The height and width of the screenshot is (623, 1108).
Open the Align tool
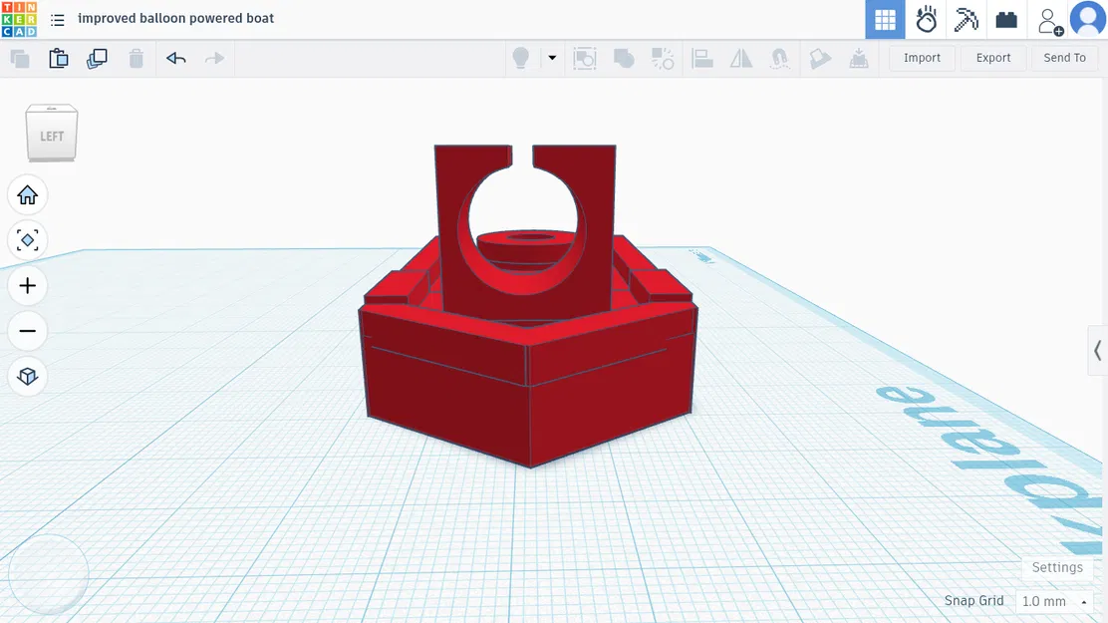[x=701, y=58]
